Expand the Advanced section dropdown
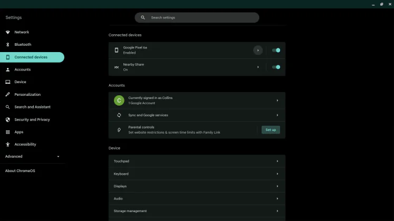The width and height of the screenshot is (394, 221). pos(58,157)
